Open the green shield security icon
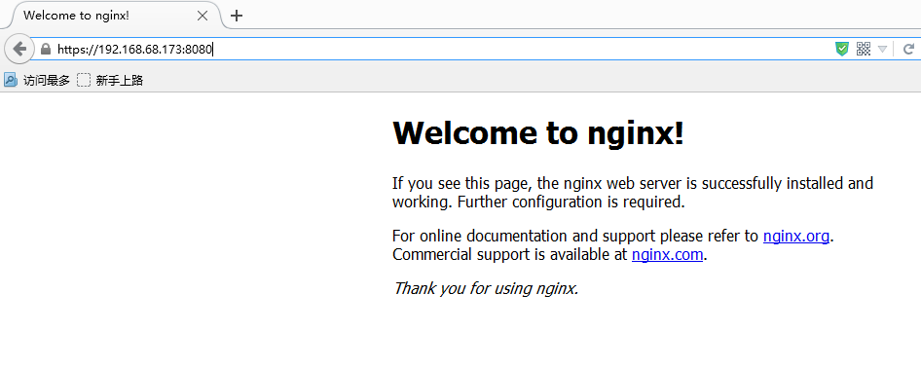 point(842,50)
